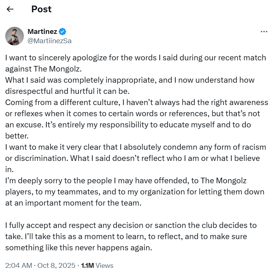Click the blue verified badge beside Martinez
This screenshot has width=272, height=276.
click(x=63, y=31)
